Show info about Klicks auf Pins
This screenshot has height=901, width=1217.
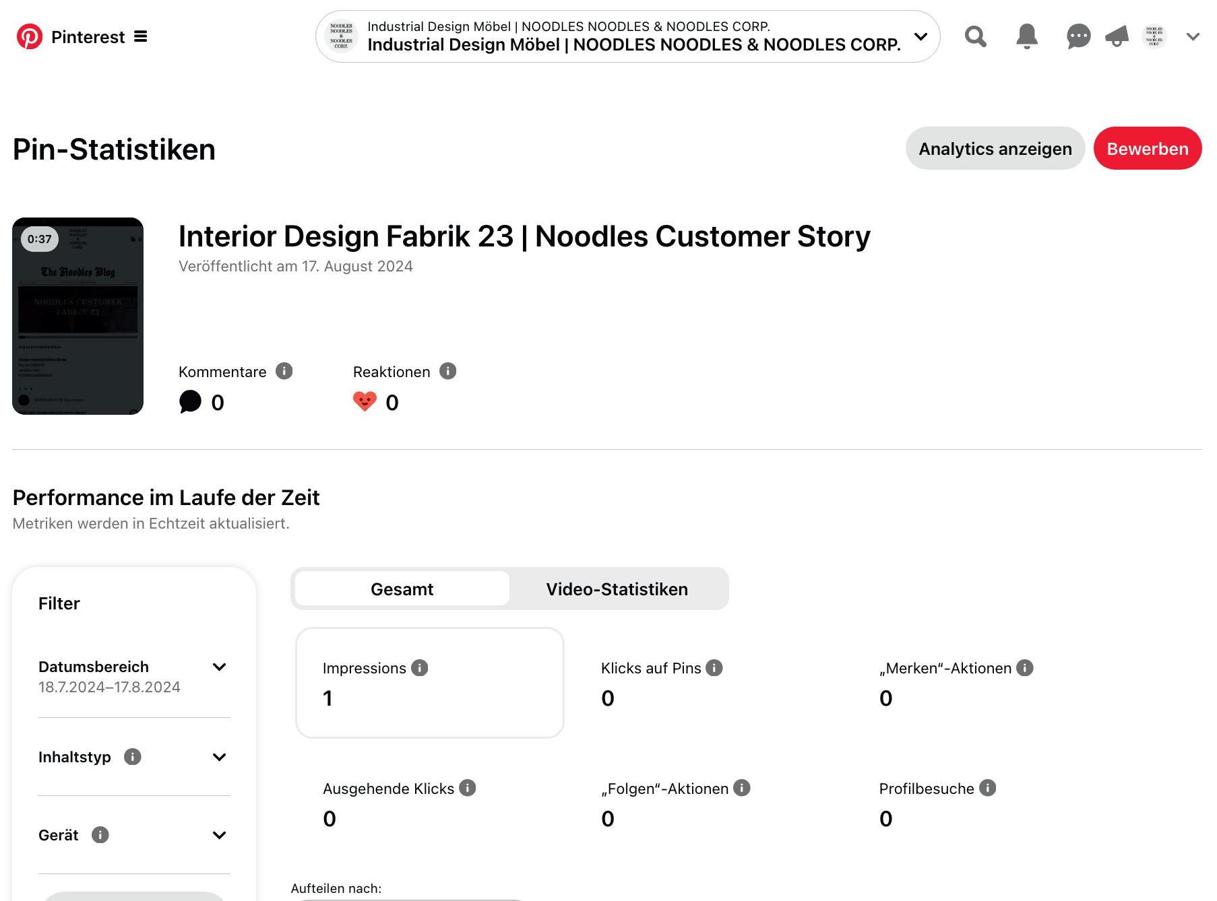point(714,667)
